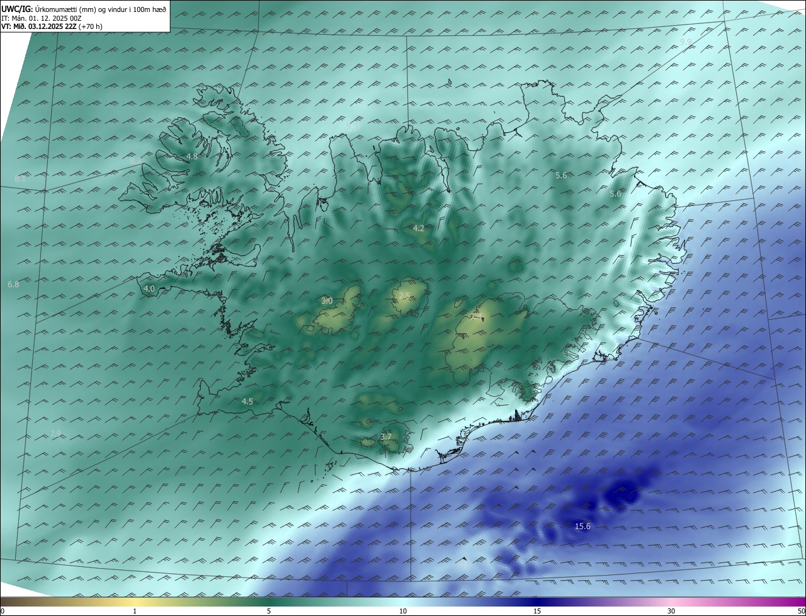The width and height of the screenshot is (806, 616).
Task: Click the colorbar tick label 30
Action: coord(671,612)
